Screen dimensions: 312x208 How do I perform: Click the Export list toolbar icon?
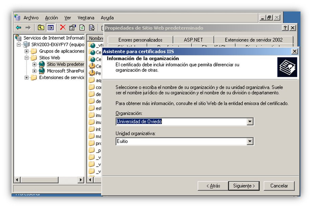(x=92, y=27)
